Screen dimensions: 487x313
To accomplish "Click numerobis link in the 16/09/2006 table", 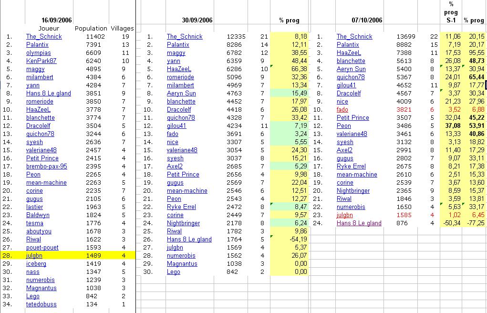I will tap(41, 280).
